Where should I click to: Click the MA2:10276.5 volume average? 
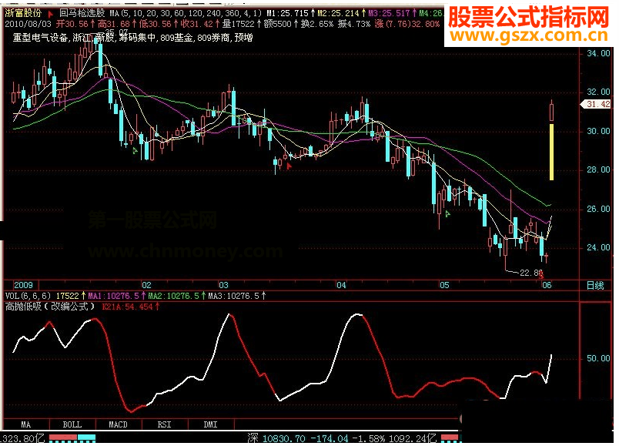pos(177,296)
